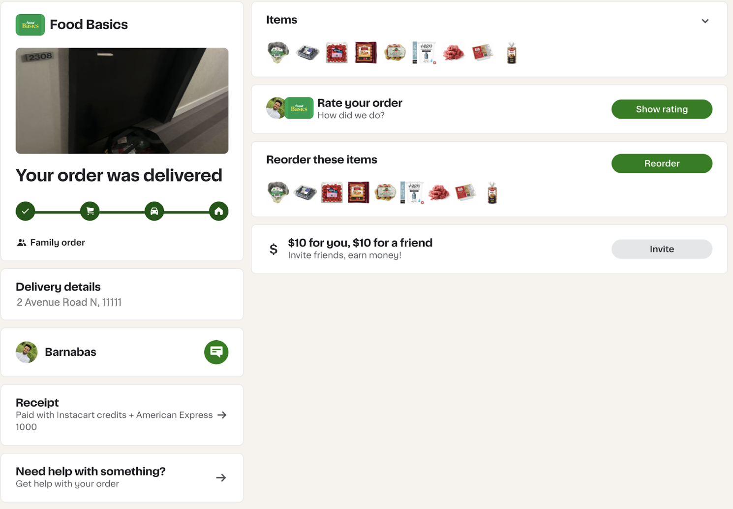733x509 pixels.
Task: Select the blueberries thumbnail under Reorder these items
Action: (305, 192)
